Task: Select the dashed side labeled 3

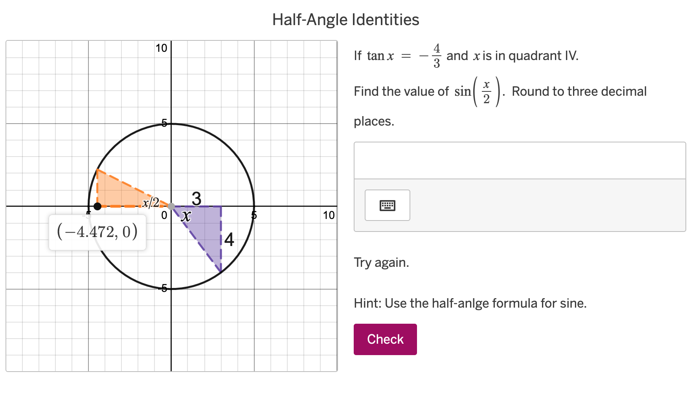Action: [x=197, y=206]
